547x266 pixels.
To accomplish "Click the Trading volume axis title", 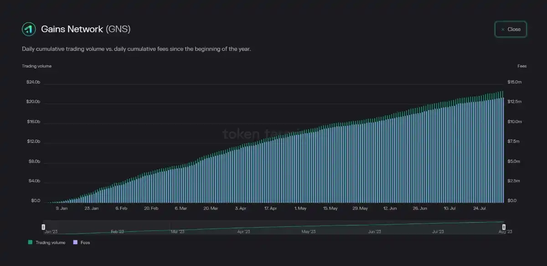I will [x=36, y=66].
